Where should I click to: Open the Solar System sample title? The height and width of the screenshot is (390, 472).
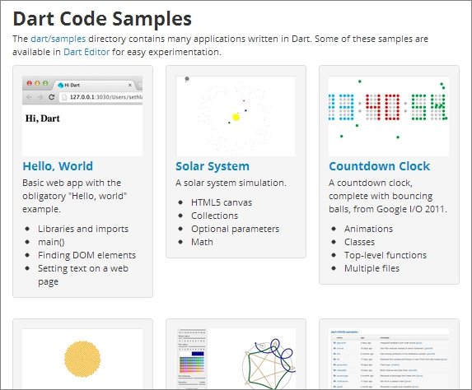[213, 166]
